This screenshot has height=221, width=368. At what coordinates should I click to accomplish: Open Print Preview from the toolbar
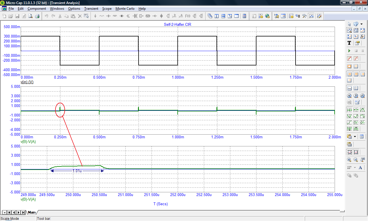(30, 16)
